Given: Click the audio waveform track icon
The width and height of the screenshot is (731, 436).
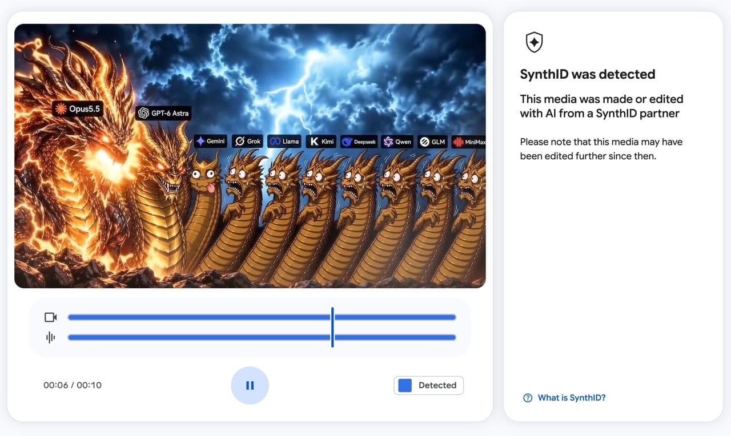Looking at the screenshot, I should pyautogui.click(x=51, y=337).
